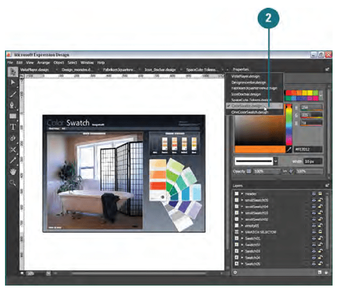The height and width of the screenshot is (290, 337).
Task: Click the delete layer trash icon
Action: [326, 272]
